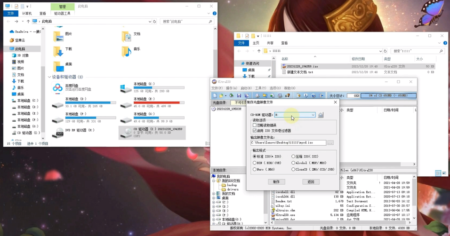Click 本地磁盘 (D:) usage bar
This screenshot has height=236, width=450.
tap(91, 102)
